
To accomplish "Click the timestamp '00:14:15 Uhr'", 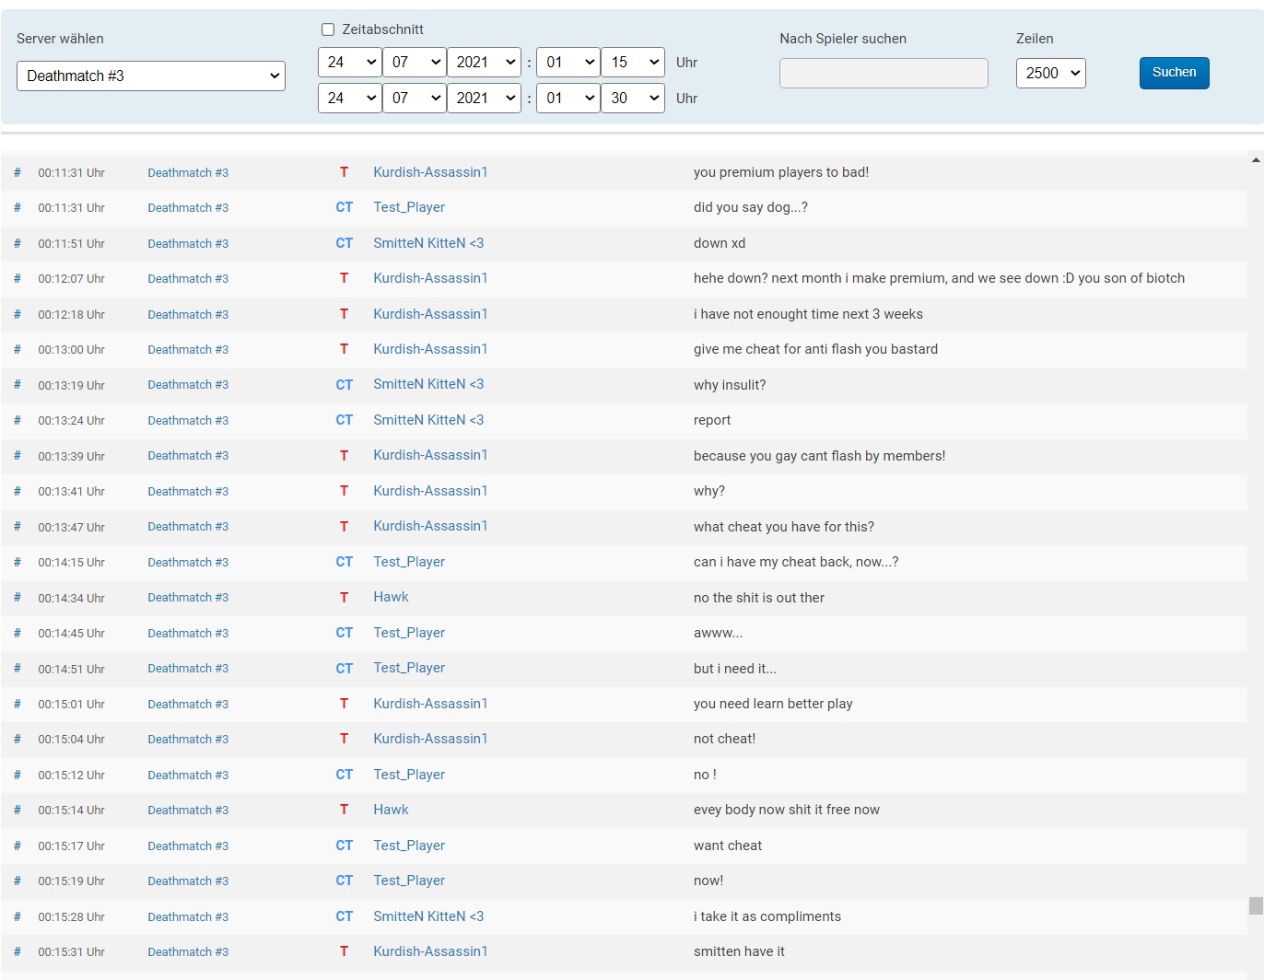I will click(72, 562).
